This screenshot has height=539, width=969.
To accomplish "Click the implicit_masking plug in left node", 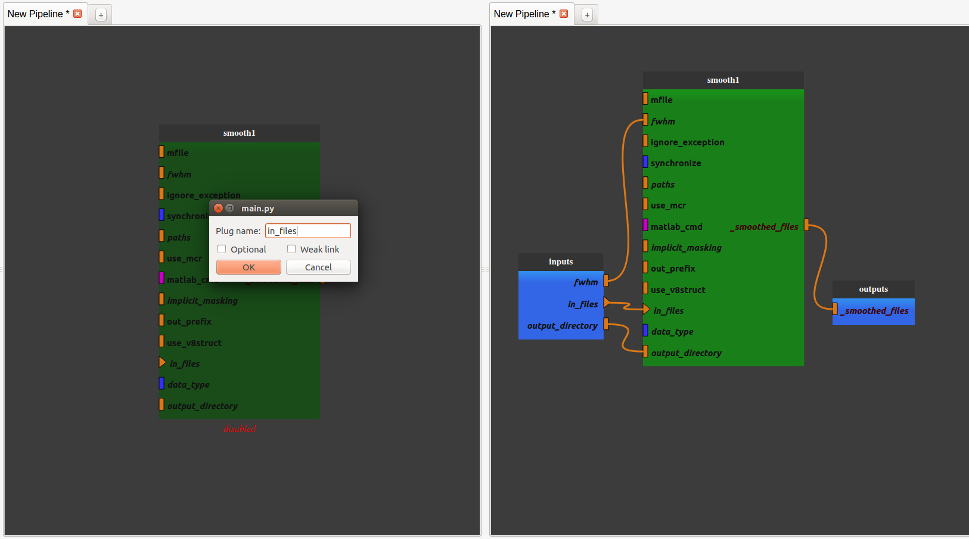I will pos(161,299).
